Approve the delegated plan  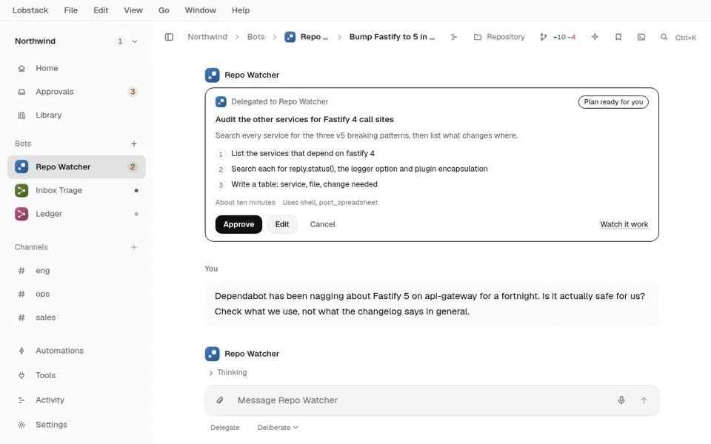point(238,224)
